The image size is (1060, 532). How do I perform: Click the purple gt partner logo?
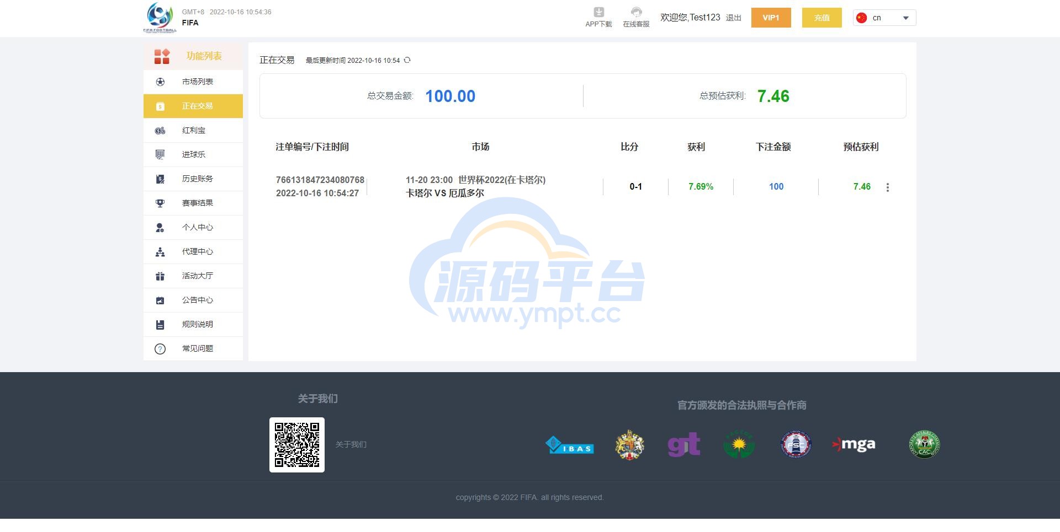(684, 445)
